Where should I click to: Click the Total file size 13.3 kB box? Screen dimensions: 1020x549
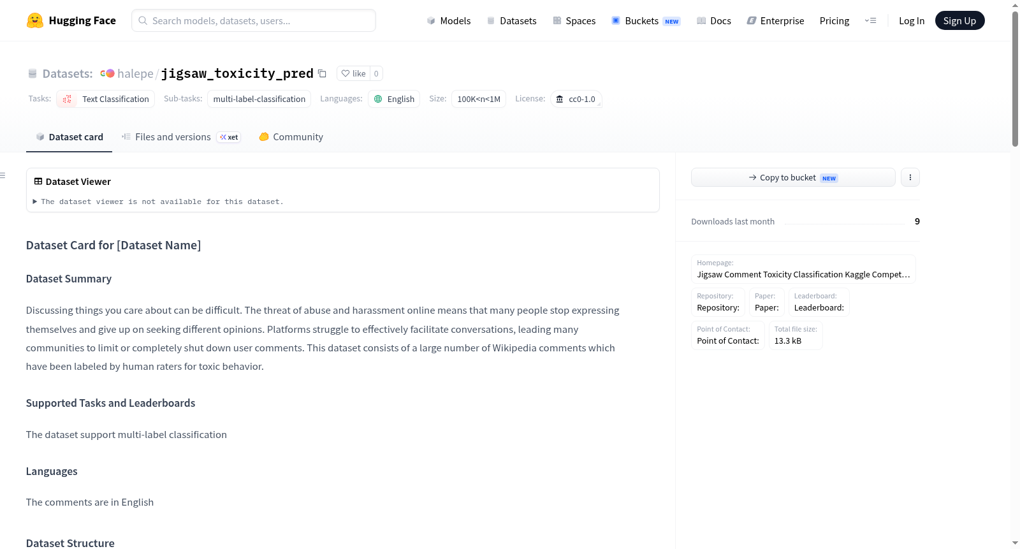coord(796,335)
